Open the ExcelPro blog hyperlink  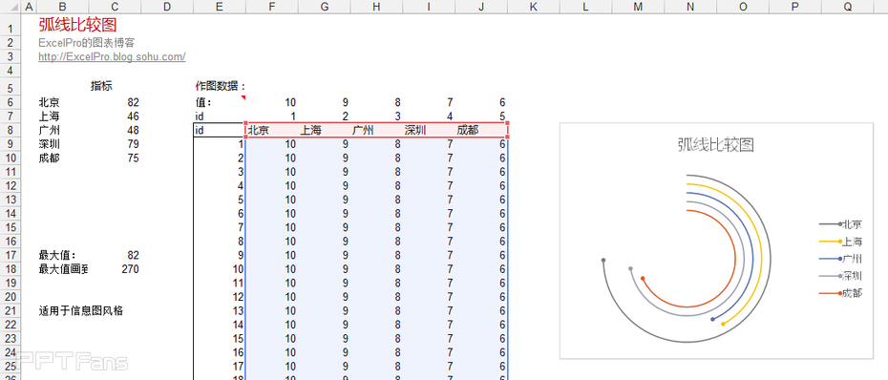point(112,56)
